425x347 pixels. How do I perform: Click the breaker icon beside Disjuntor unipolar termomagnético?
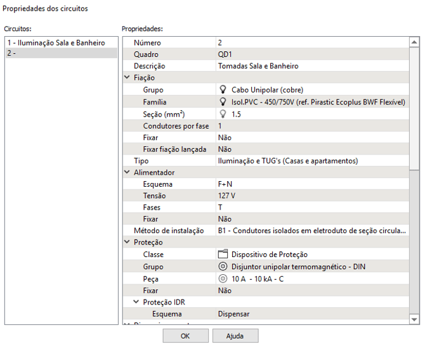tap(223, 267)
